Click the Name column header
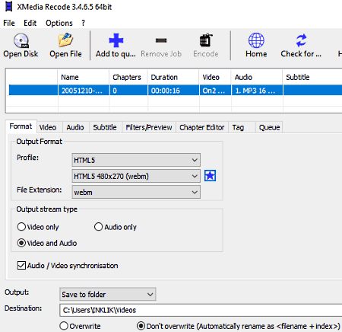The image size is (342, 332). point(84,77)
